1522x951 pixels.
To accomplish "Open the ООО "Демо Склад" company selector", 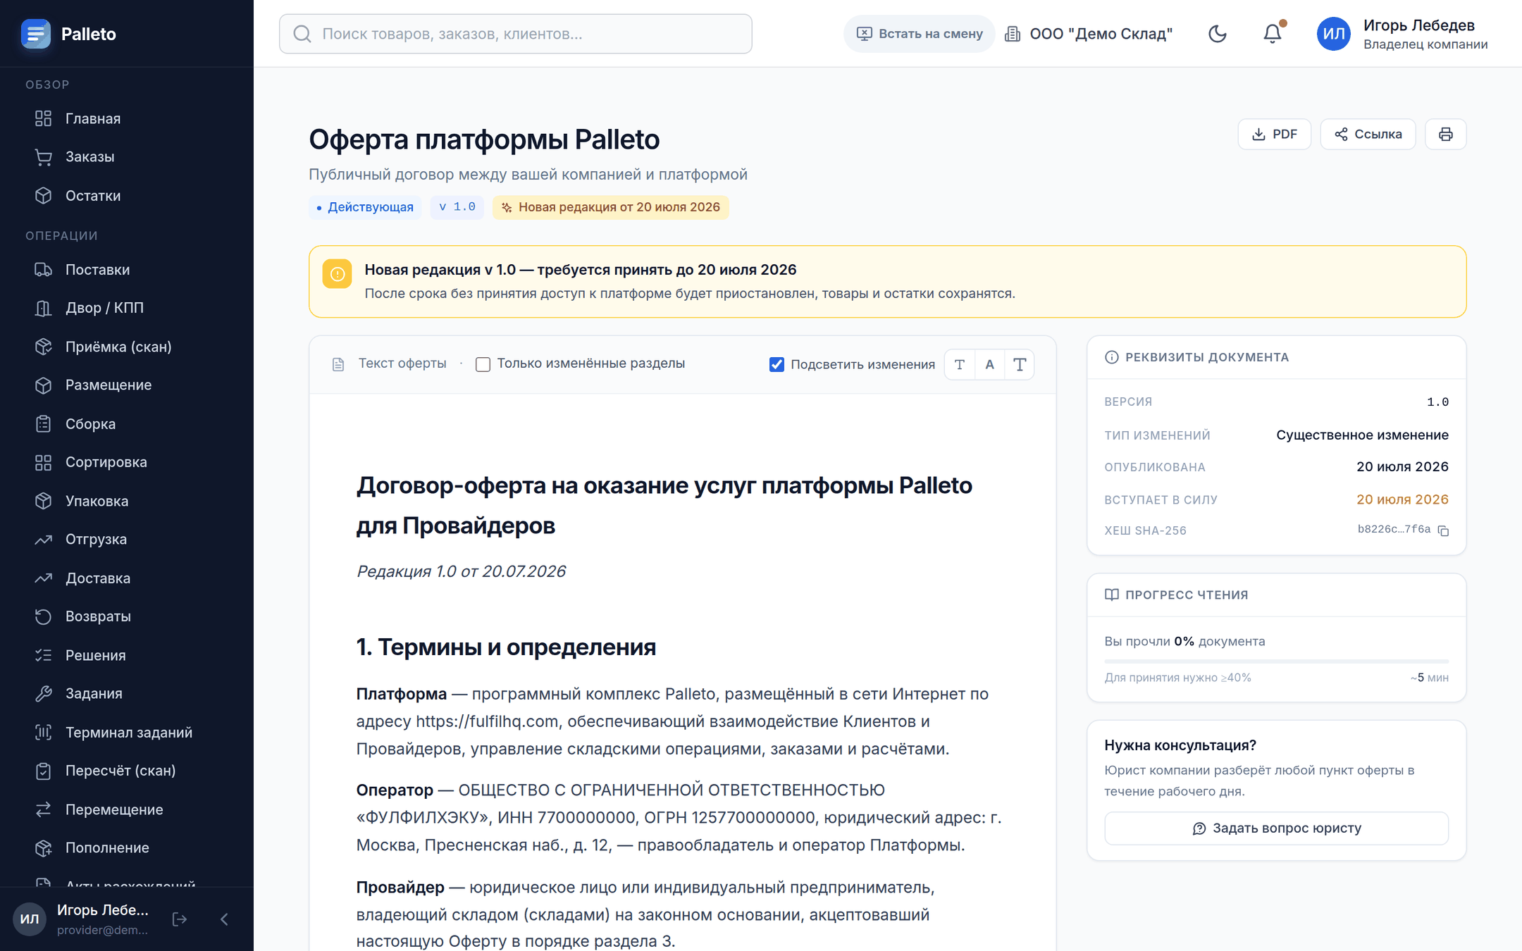I will pyautogui.click(x=1089, y=34).
